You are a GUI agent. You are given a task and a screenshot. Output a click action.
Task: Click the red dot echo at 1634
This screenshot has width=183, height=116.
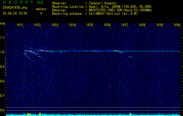[74, 49]
